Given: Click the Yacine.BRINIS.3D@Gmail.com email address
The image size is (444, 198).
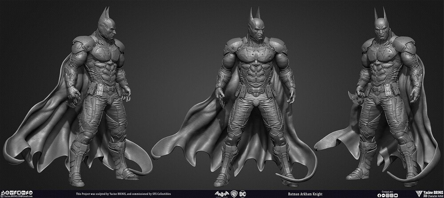Looking at the screenshot, I should (x=18, y=196).
